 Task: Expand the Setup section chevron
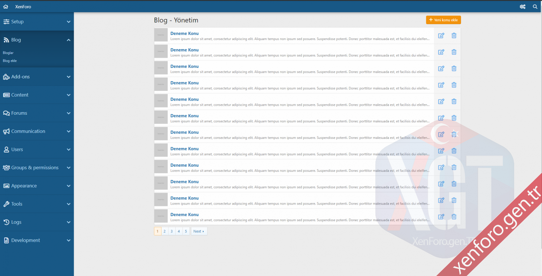(x=69, y=22)
